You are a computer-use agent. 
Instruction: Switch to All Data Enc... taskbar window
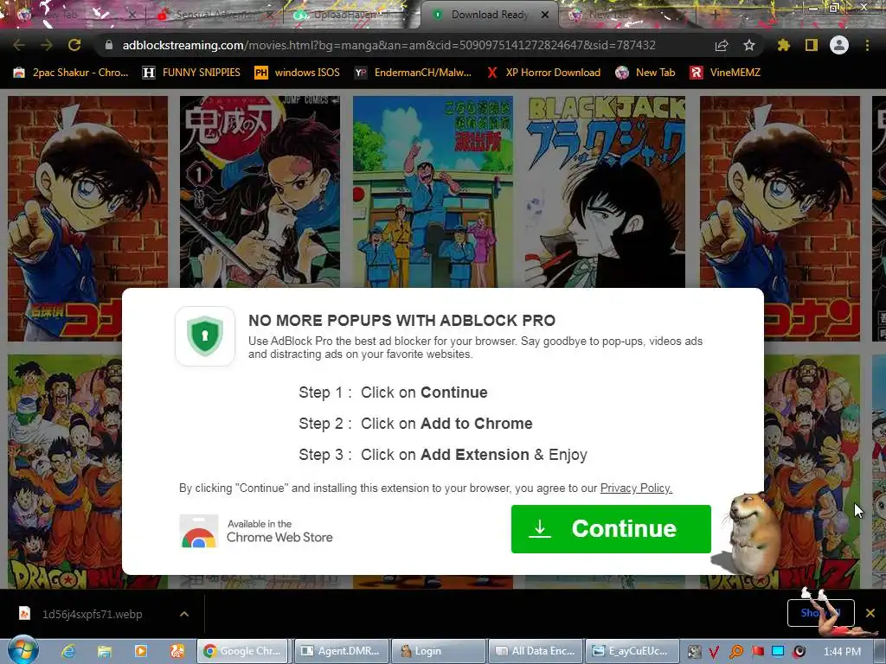(536, 651)
